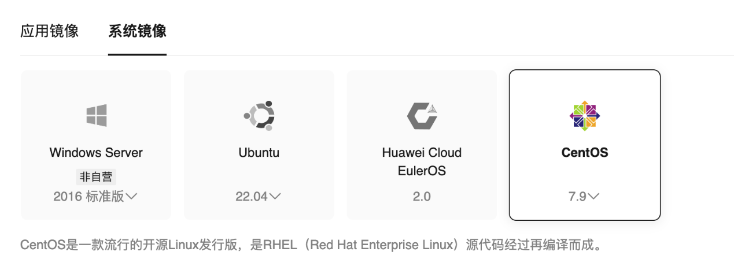This screenshot has height=271, width=734.
Task: Choose the Huawei Cloud EulerOS logo
Action: pyautogui.click(x=422, y=115)
